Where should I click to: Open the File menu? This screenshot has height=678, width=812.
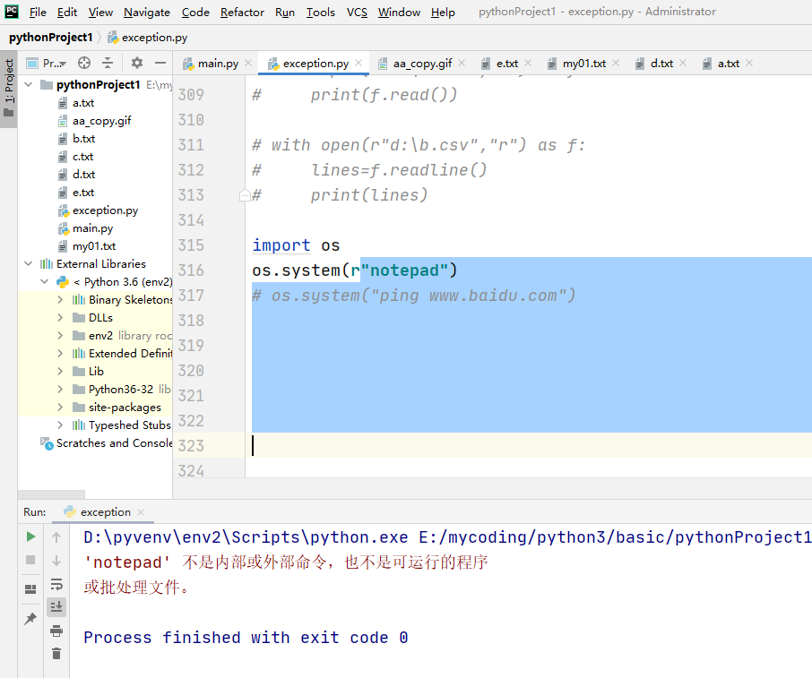pyautogui.click(x=38, y=12)
